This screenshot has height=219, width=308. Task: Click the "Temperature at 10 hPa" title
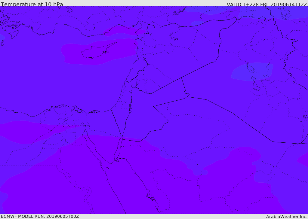(x=32, y=5)
